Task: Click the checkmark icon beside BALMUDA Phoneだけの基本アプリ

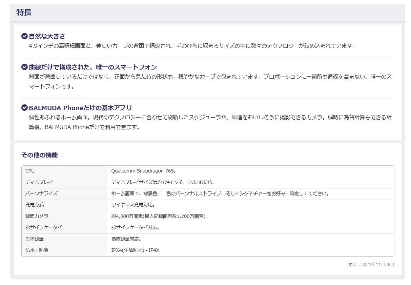Action: point(24,107)
